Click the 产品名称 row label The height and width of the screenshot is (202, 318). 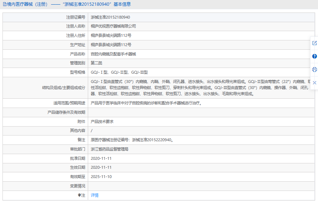78,54
